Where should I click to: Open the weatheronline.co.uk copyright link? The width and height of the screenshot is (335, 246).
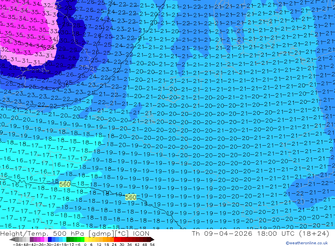[307, 243]
